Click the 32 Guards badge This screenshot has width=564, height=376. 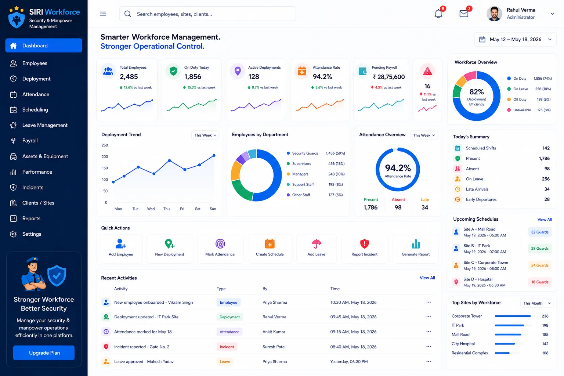[x=540, y=232]
